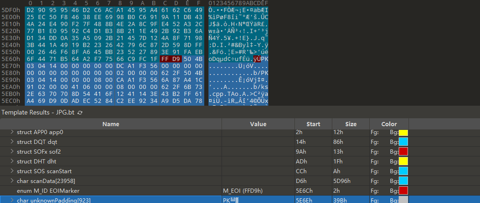The height and width of the screenshot is (203, 480).
Task: Expand the char unknownPadding[923] row
Action: tap(12, 200)
